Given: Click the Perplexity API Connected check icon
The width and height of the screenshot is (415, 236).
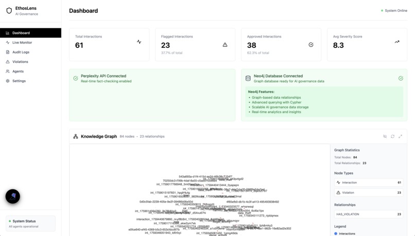Looking at the screenshot, I should tap(76, 78).
